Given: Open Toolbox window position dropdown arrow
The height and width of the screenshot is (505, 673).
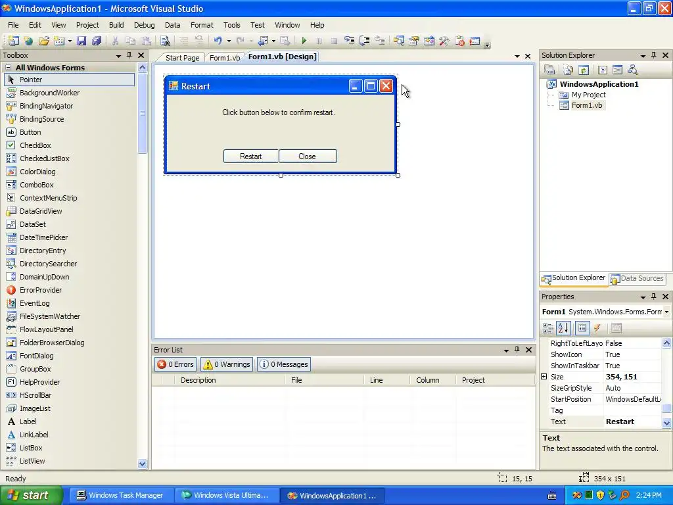Looking at the screenshot, I should (118, 56).
